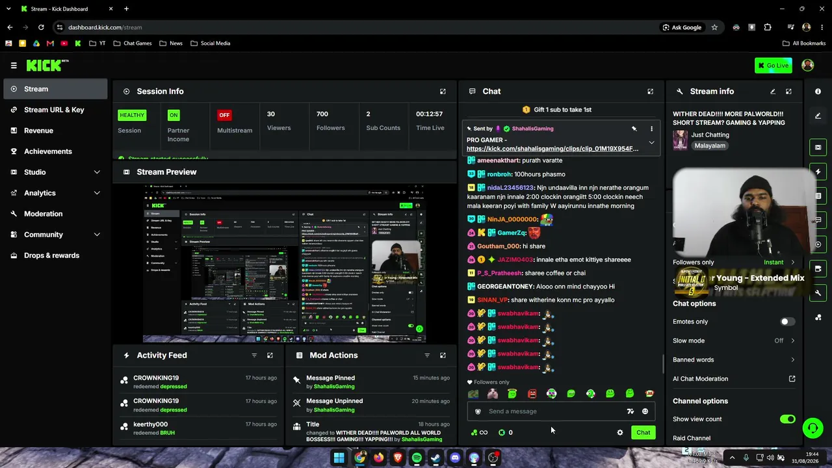Click the green Go Live button
This screenshot has width=832, height=468.
(773, 65)
